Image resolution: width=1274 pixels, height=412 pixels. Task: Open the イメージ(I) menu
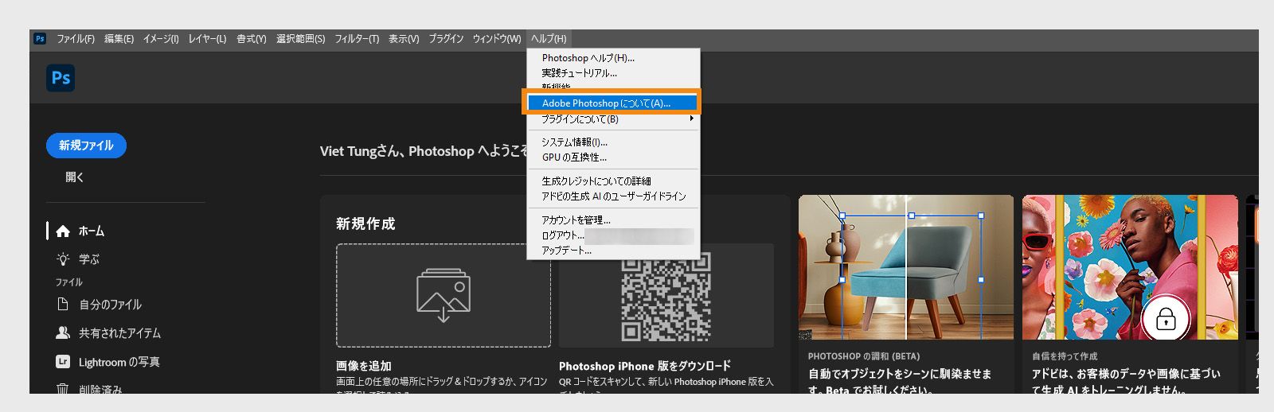(161, 38)
